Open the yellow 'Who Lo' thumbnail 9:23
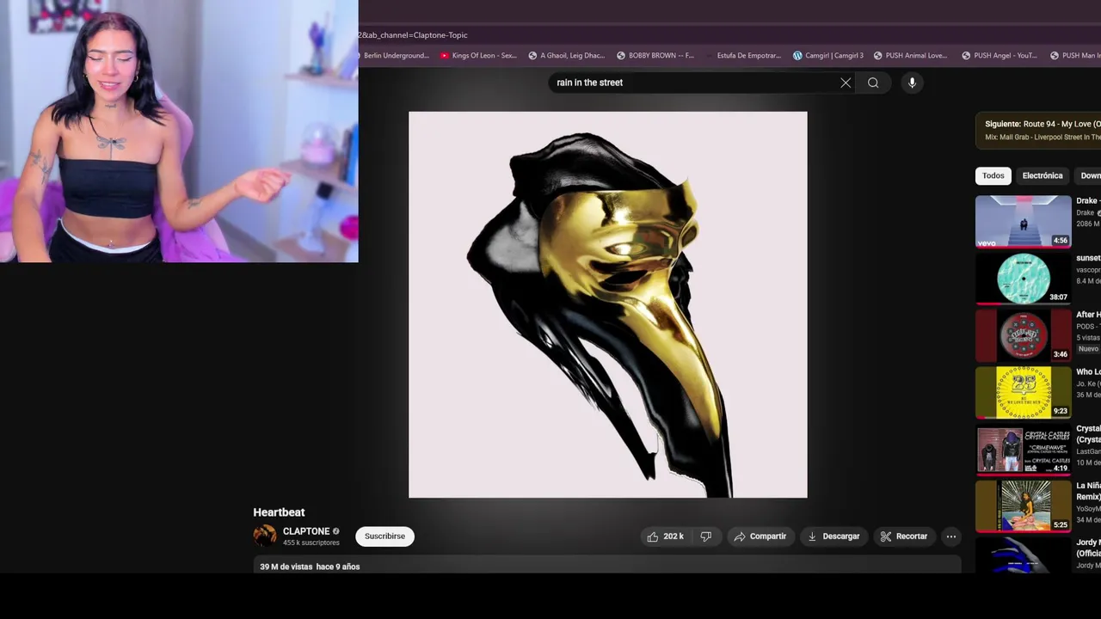 coord(1024,392)
